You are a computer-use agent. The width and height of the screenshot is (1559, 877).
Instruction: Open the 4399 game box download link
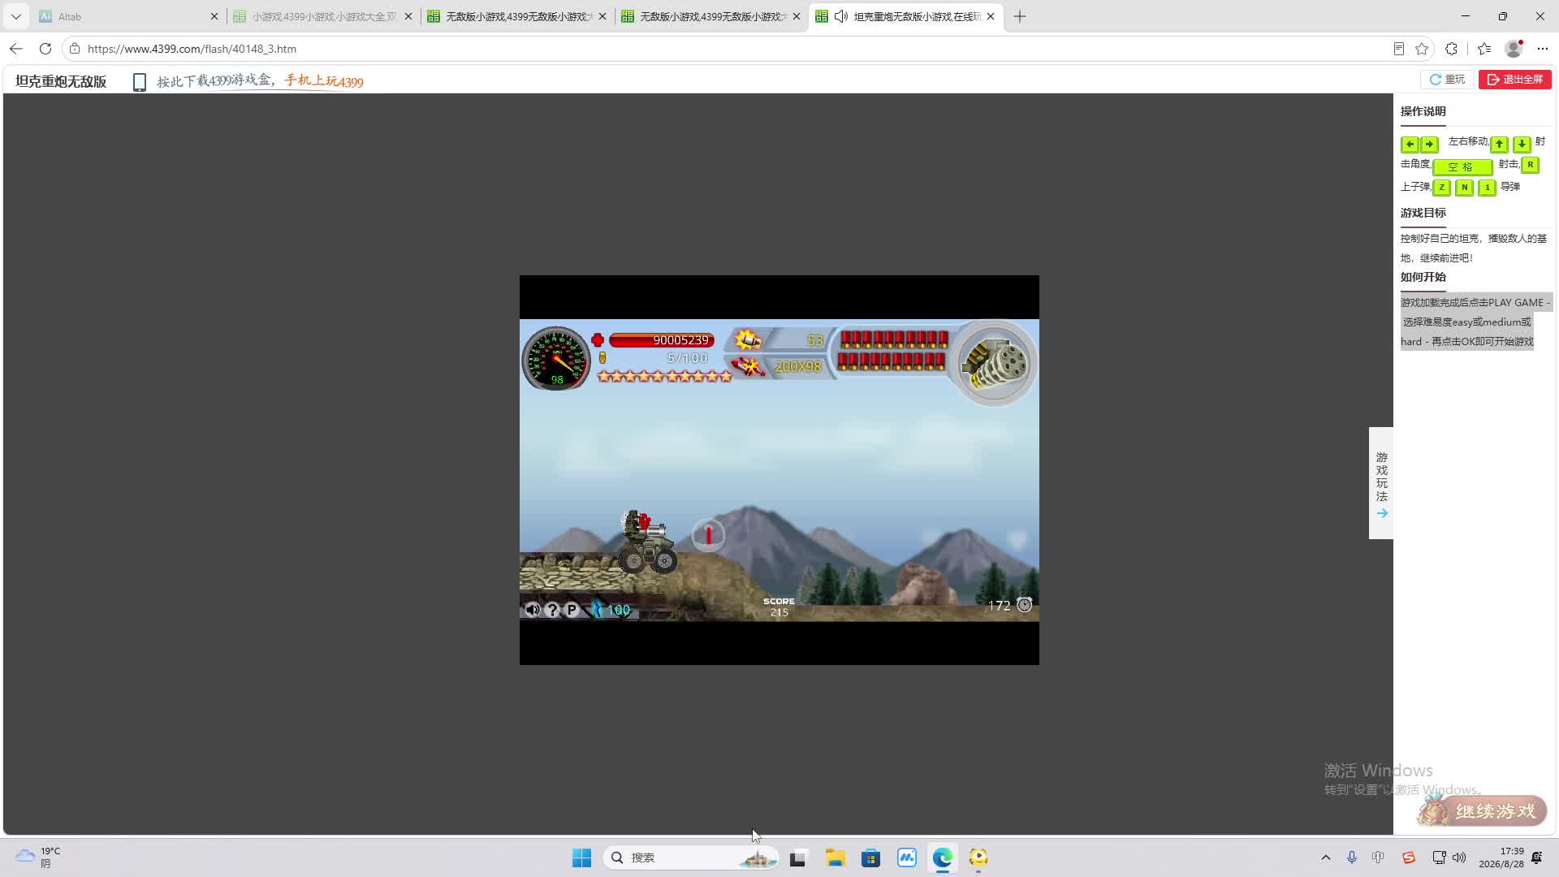click(260, 81)
